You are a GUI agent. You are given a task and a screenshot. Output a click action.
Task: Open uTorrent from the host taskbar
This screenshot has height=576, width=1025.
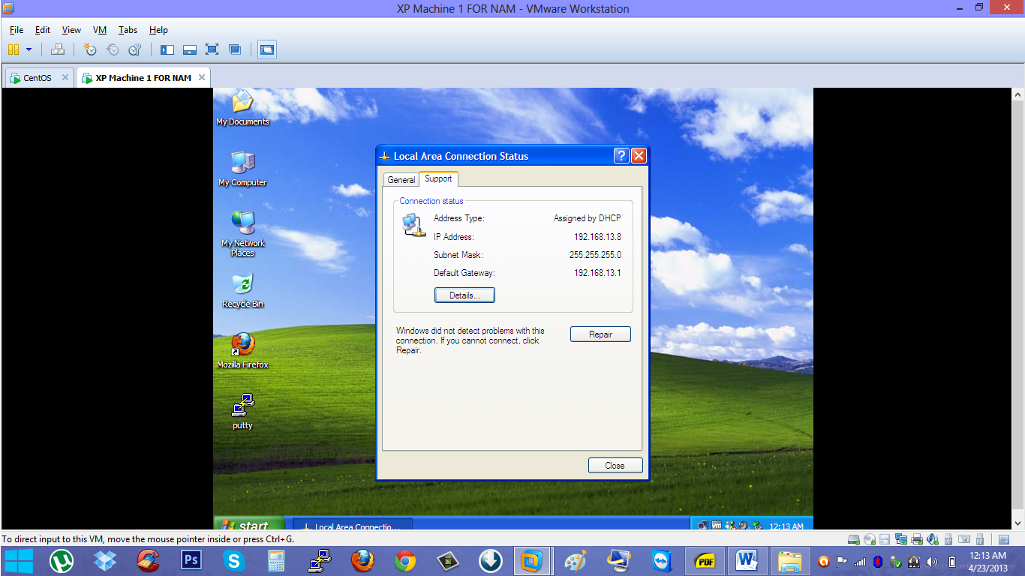coord(62,561)
